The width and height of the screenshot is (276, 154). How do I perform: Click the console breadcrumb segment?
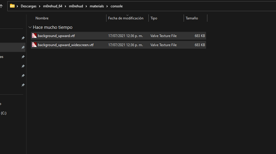click(x=116, y=6)
